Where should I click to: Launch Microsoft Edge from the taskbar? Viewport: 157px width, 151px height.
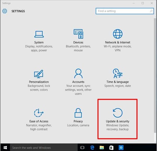pyautogui.click(x=92, y=148)
